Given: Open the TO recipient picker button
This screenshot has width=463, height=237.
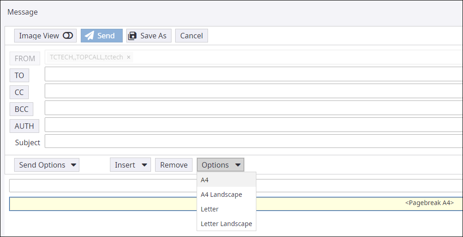Looking at the screenshot, I should pos(19,75).
